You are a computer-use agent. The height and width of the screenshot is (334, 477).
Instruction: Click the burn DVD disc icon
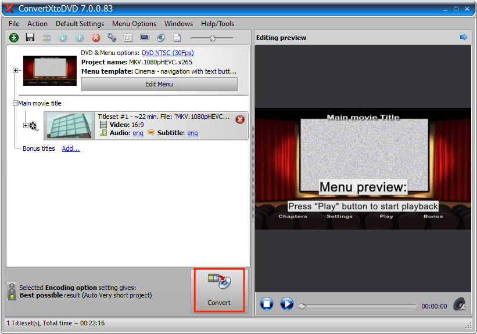(x=161, y=37)
